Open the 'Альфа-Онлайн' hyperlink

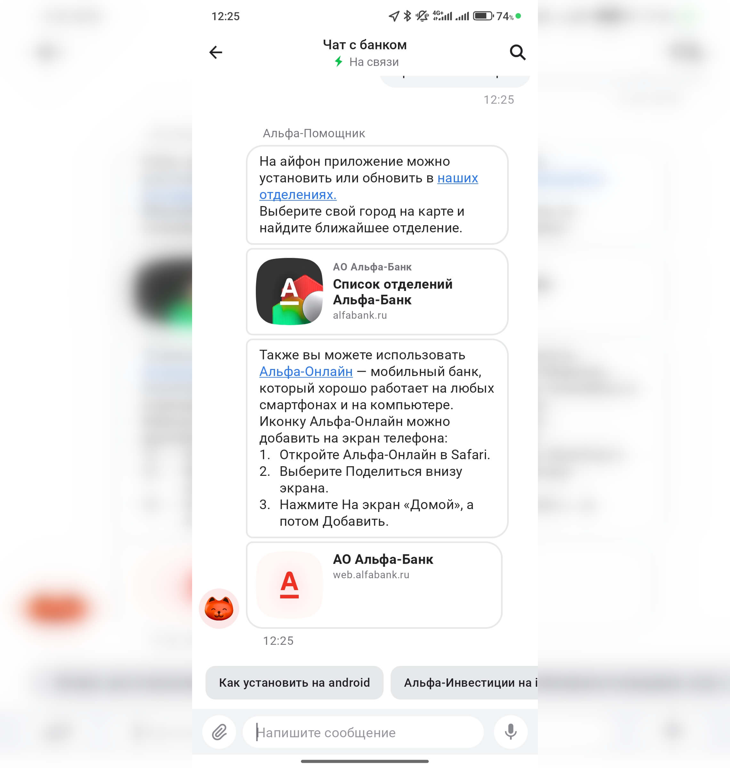coord(306,372)
